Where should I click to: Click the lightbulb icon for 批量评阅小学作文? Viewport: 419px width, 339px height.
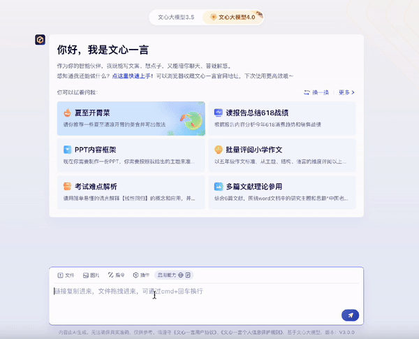[219, 150]
